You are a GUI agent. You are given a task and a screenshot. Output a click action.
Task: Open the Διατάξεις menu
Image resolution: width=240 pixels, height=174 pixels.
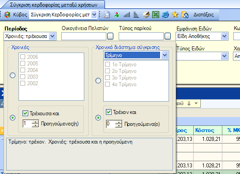(203, 15)
